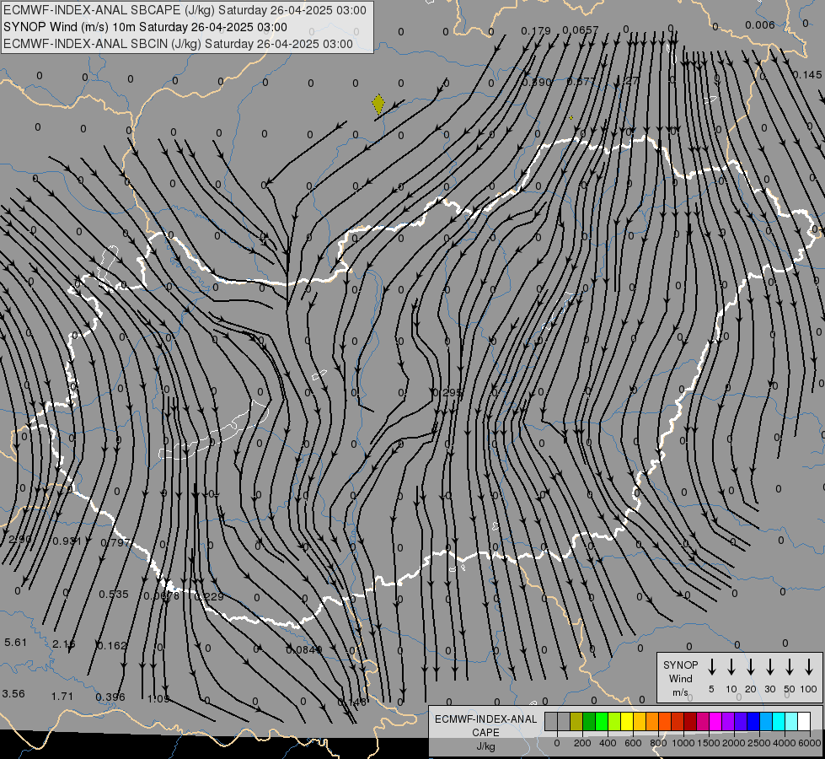Select the SBCIN title line
The height and width of the screenshot is (759, 825).
[x=178, y=44]
